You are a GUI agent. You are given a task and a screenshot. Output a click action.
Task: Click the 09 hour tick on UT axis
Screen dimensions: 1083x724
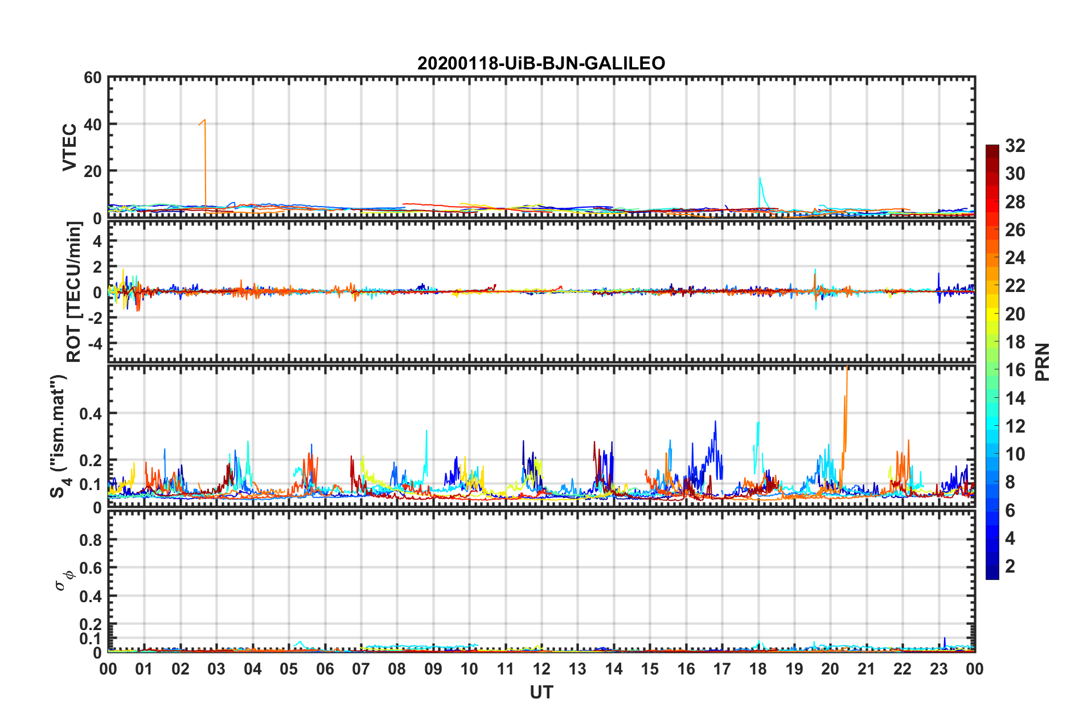point(433,669)
